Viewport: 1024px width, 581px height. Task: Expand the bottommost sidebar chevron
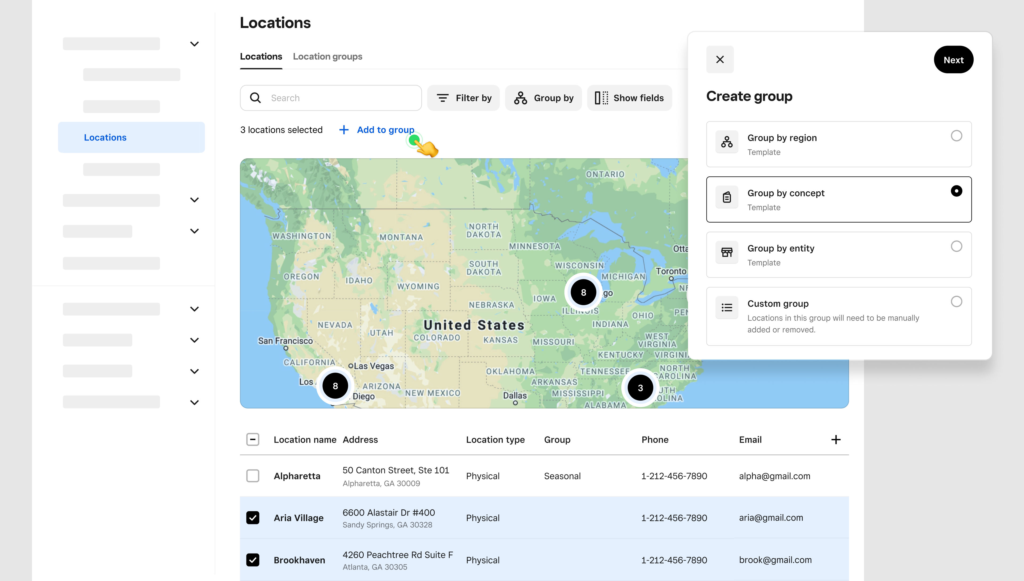pyautogui.click(x=194, y=402)
